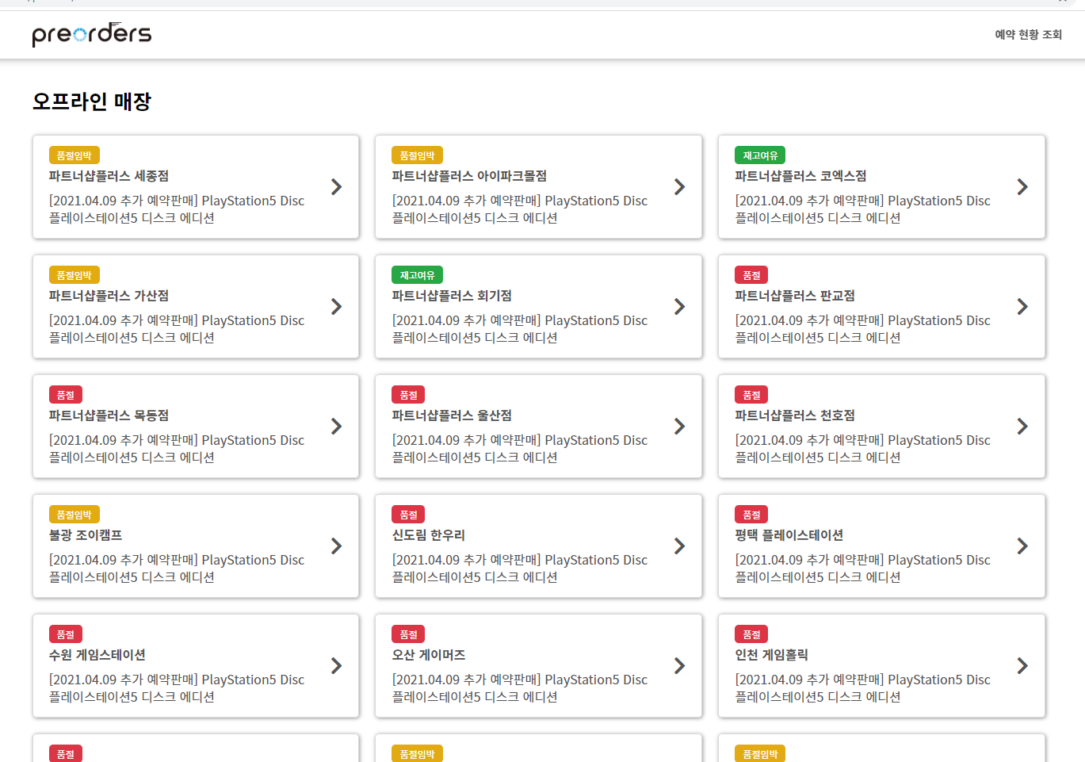This screenshot has width=1085, height=762.
Task: Click the 품절임박 badge on 가산점 card
Action: click(74, 275)
